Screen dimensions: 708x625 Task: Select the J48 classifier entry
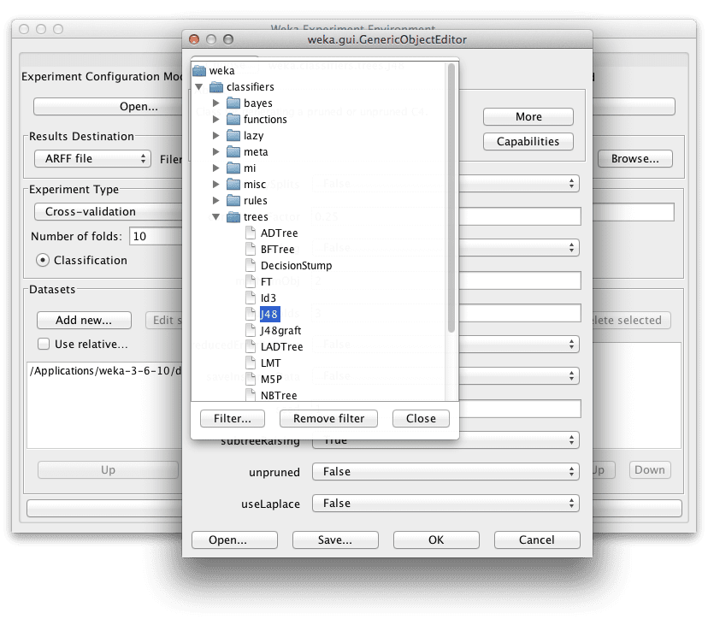pyautogui.click(x=269, y=315)
